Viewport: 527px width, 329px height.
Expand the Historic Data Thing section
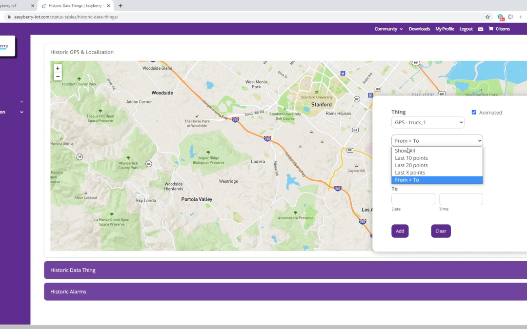(285, 270)
